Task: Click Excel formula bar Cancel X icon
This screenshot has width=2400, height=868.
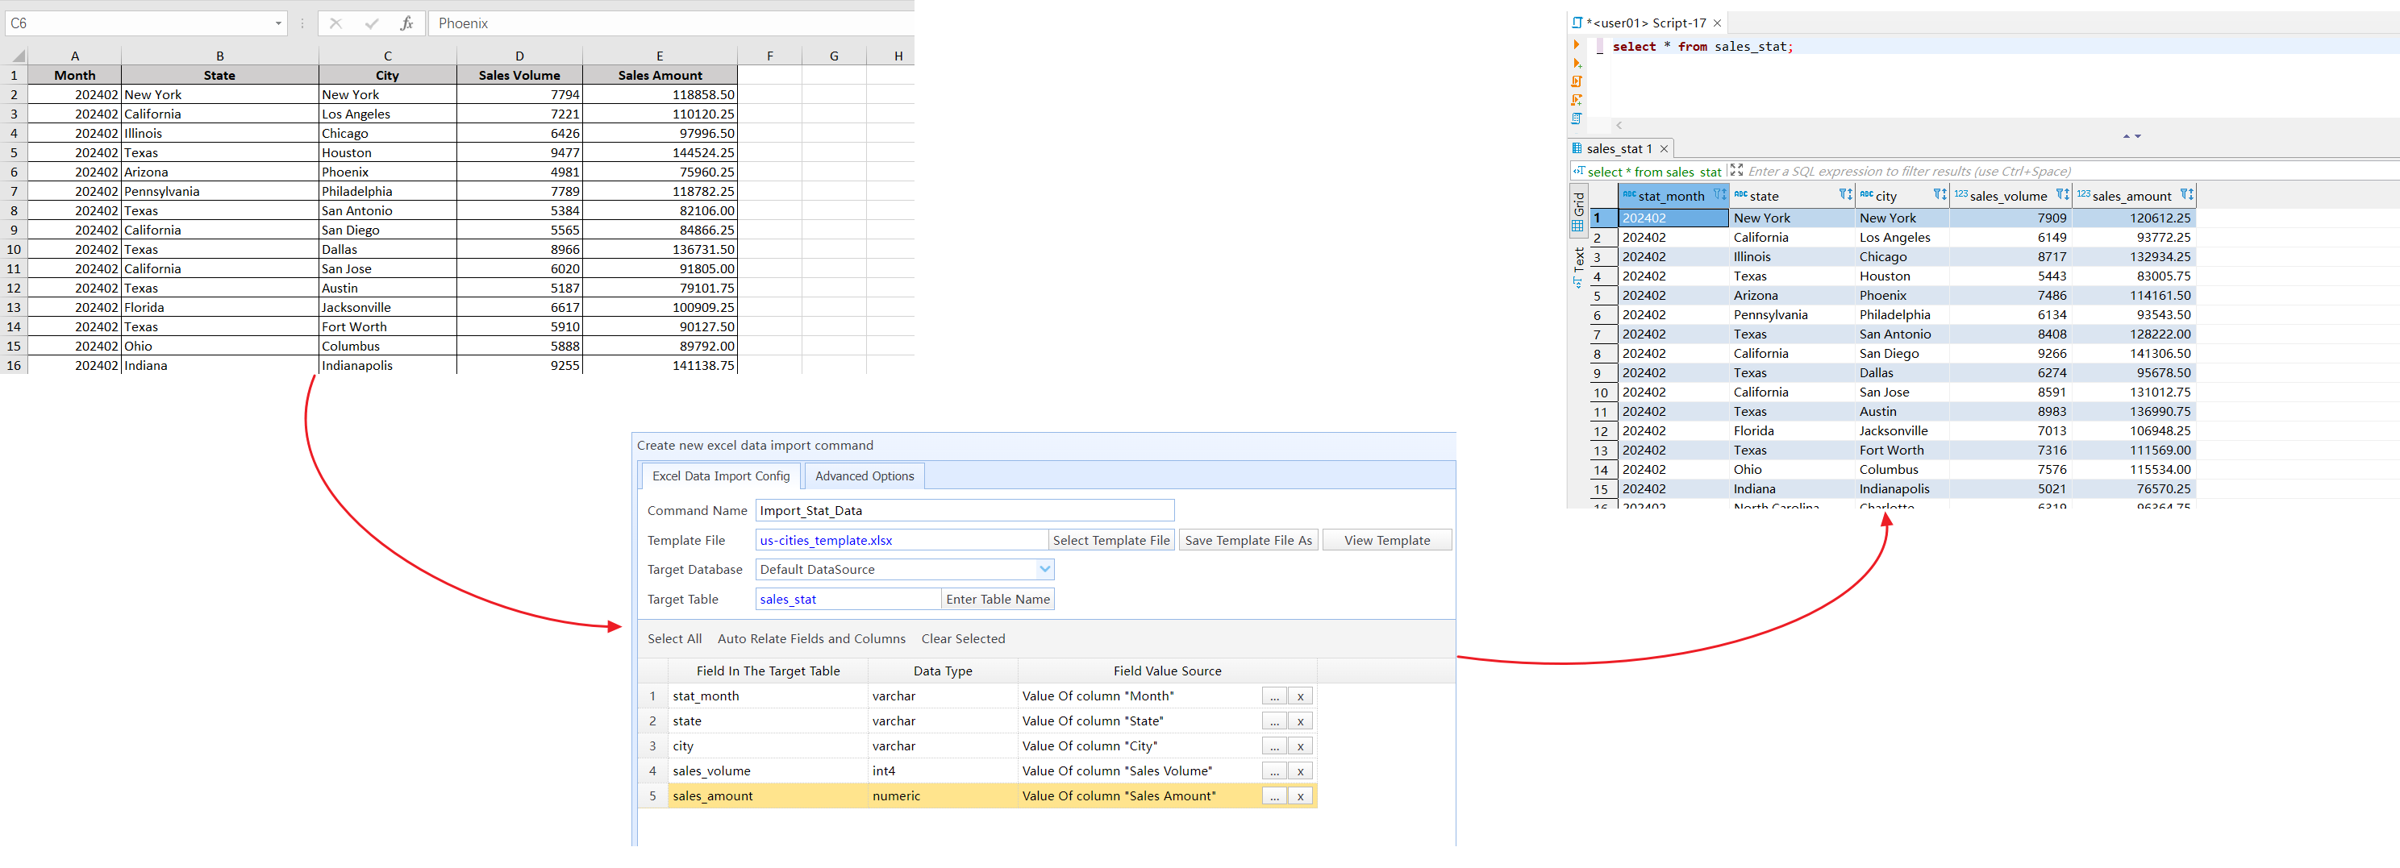Action: tap(336, 23)
